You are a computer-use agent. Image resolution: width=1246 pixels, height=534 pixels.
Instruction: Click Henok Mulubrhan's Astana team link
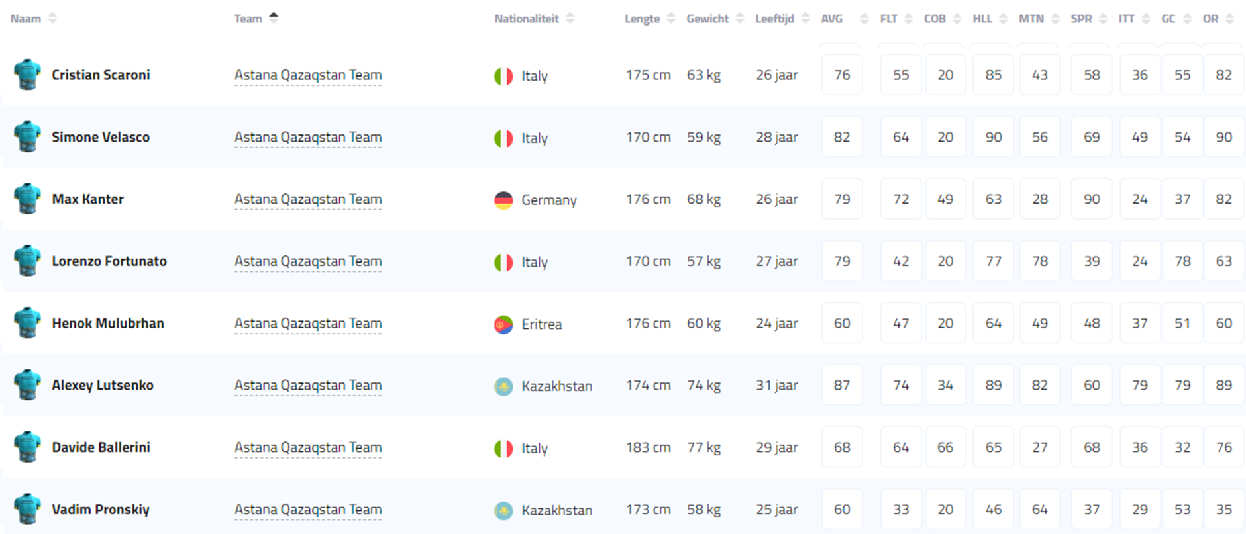tap(307, 324)
